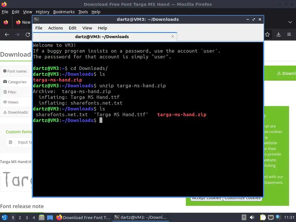Open Firefox Edit menu
This screenshot has width=296, height=222.
pos(16,12)
